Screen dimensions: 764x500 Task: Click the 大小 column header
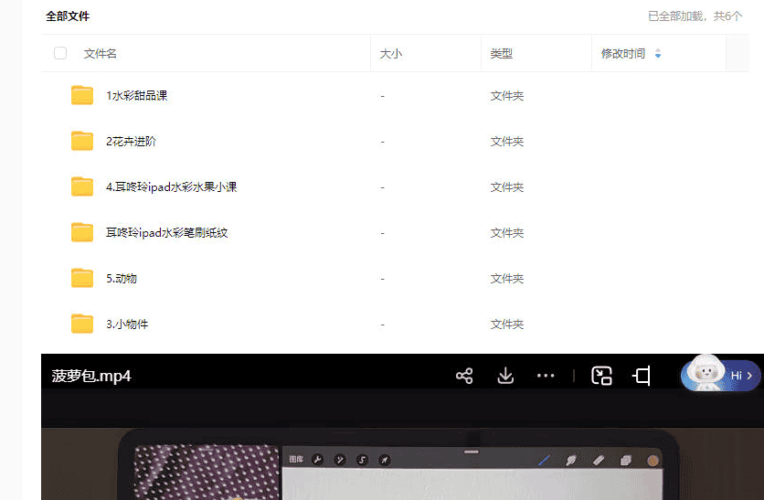click(x=391, y=54)
